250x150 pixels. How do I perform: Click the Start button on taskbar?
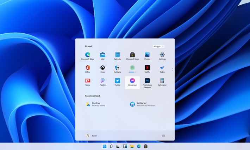(105, 146)
